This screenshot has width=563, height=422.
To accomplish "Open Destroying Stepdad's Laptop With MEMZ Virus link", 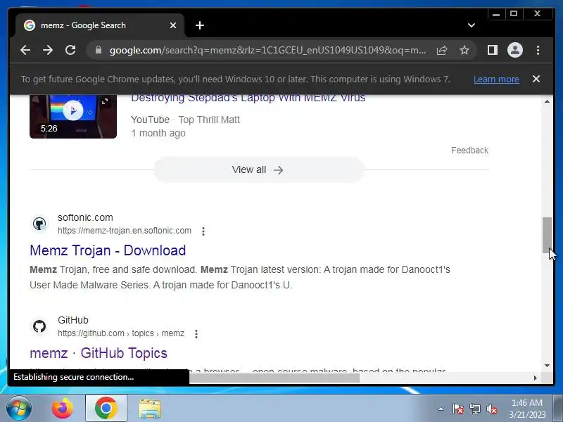I will [248, 98].
